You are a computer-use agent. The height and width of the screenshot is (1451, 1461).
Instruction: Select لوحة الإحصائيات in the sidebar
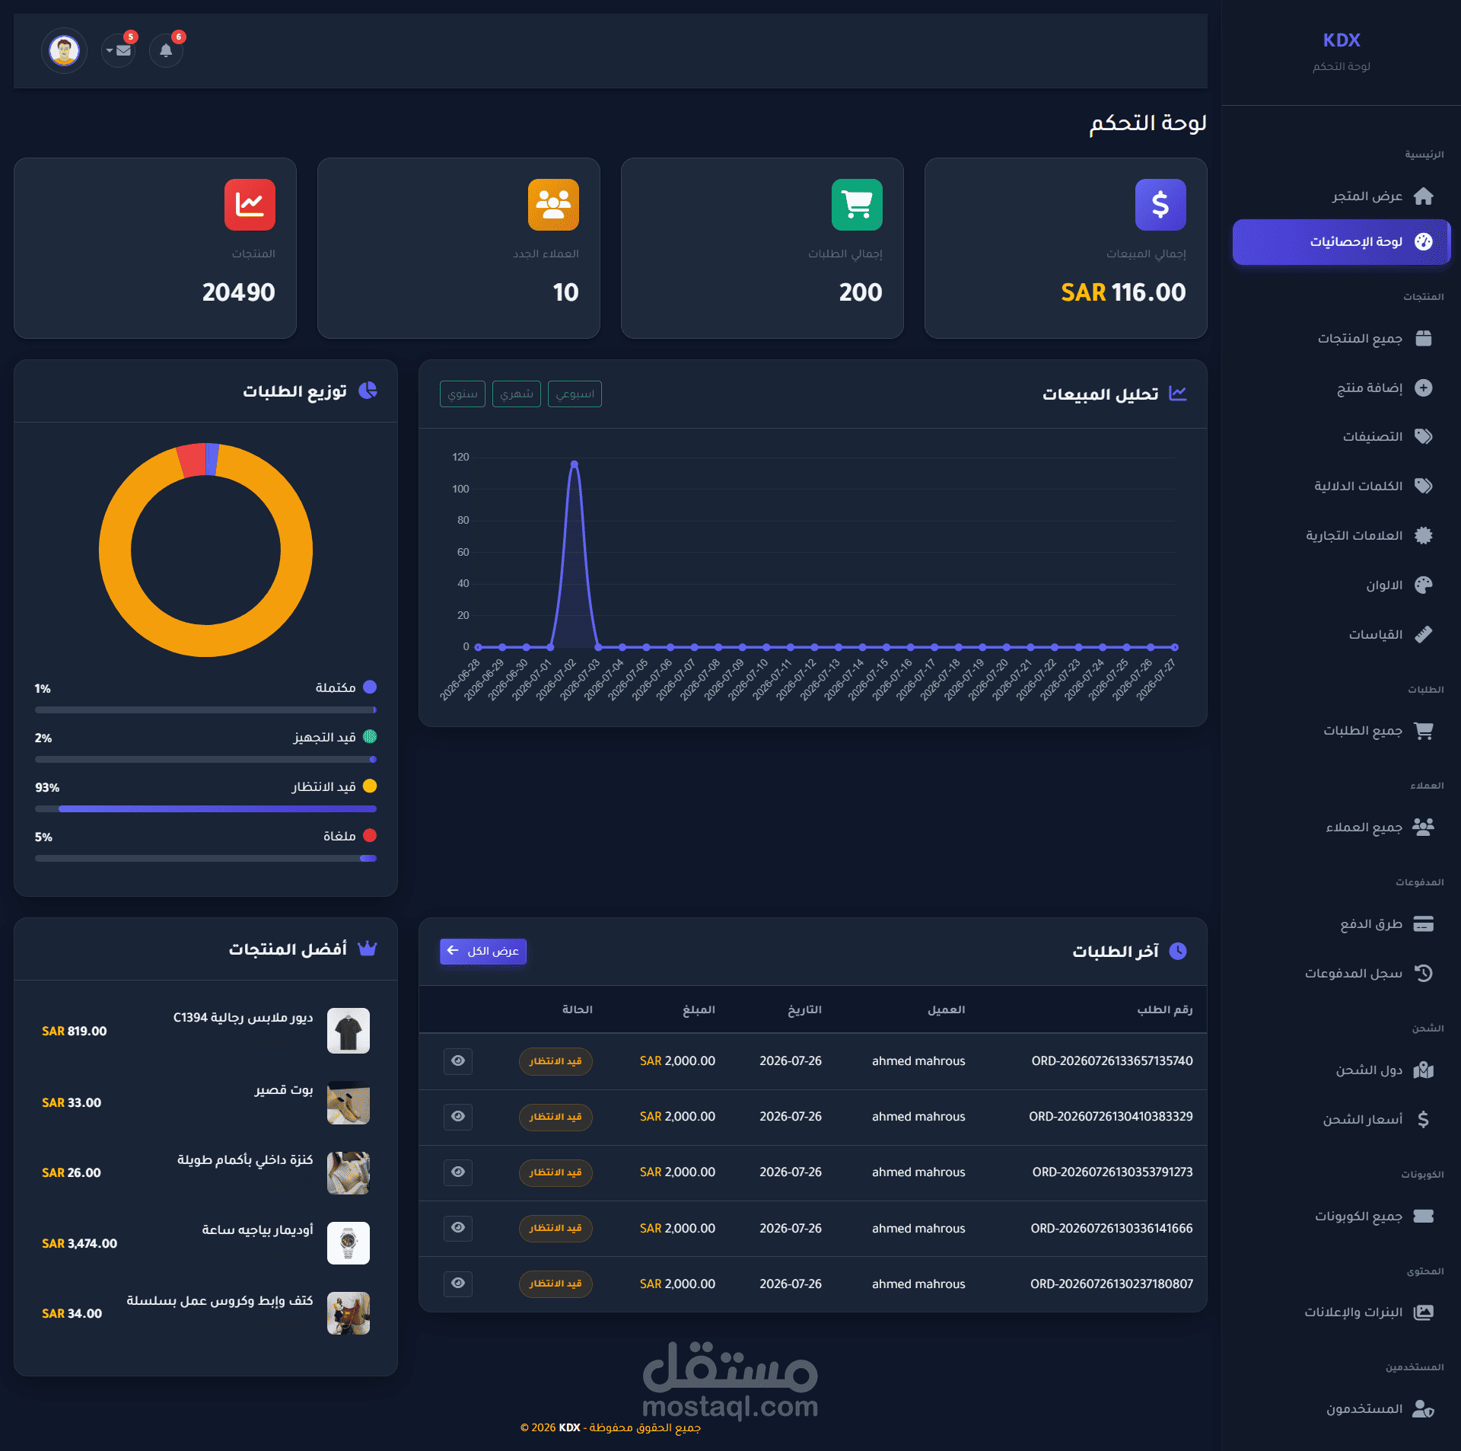pos(1342,242)
